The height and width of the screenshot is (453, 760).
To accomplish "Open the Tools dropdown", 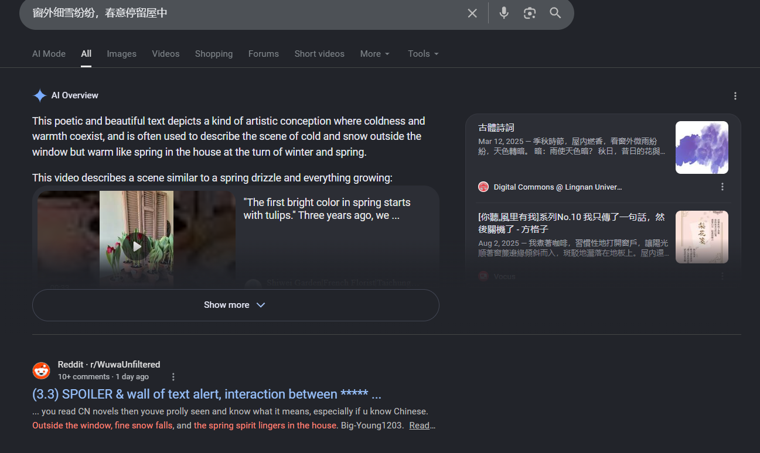I will pyautogui.click(x=424, y=54).
